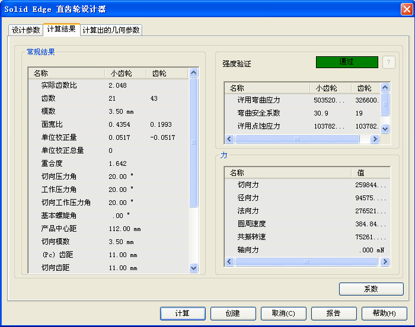Close the Solid Edge gear designer dialog
415x327 pixels.
point(406,9)
